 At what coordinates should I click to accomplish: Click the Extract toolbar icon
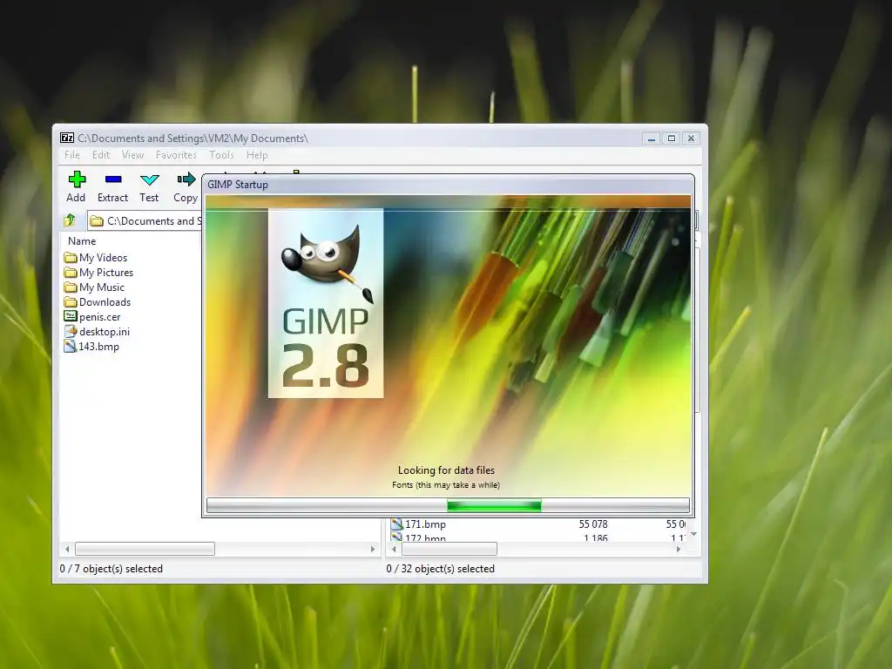pyautogui.click(x=112, y=187)
